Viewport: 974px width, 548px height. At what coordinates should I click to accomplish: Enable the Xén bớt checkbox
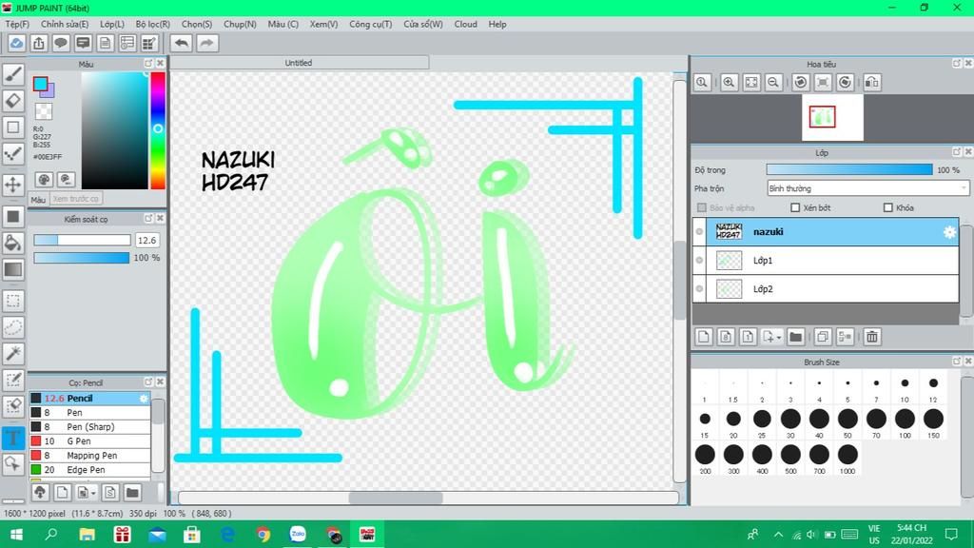[795, 207]
